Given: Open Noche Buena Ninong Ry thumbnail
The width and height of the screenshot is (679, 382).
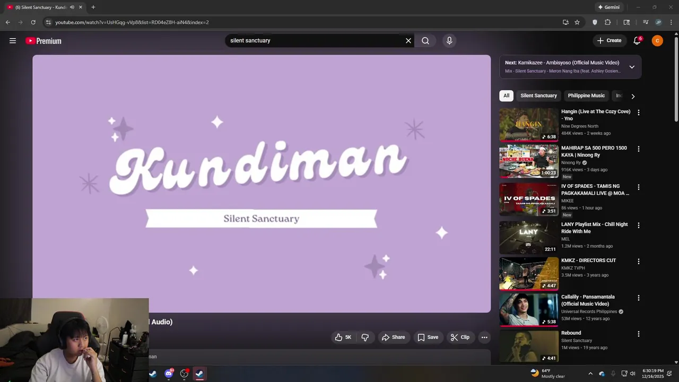Looking at the screenshot, I should click(x=529, y=161).
